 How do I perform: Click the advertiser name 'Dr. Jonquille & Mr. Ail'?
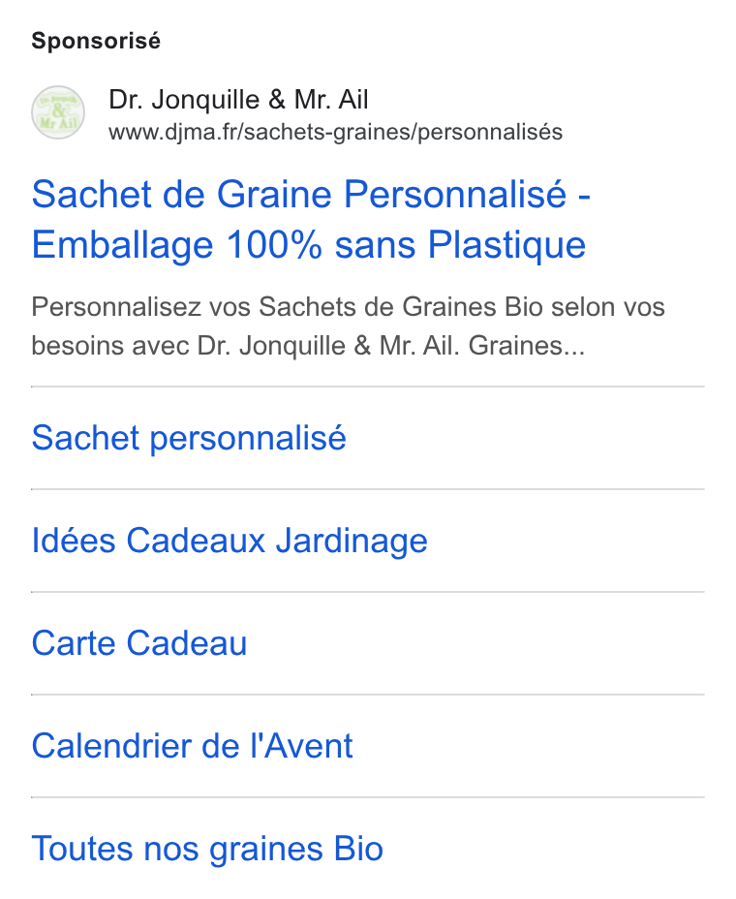(x=238, y=100)
